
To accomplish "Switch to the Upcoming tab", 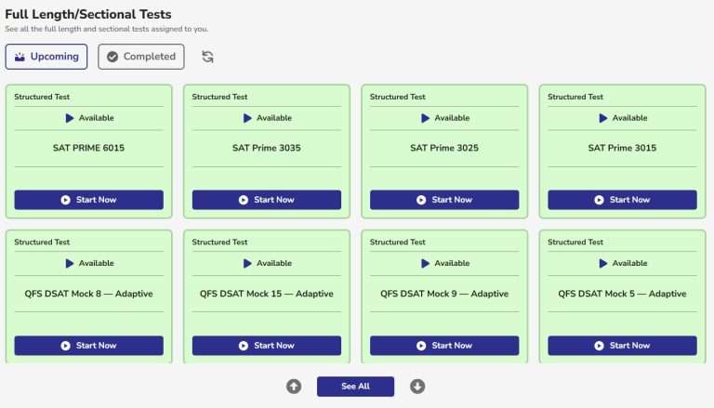I will click(46, 57).
